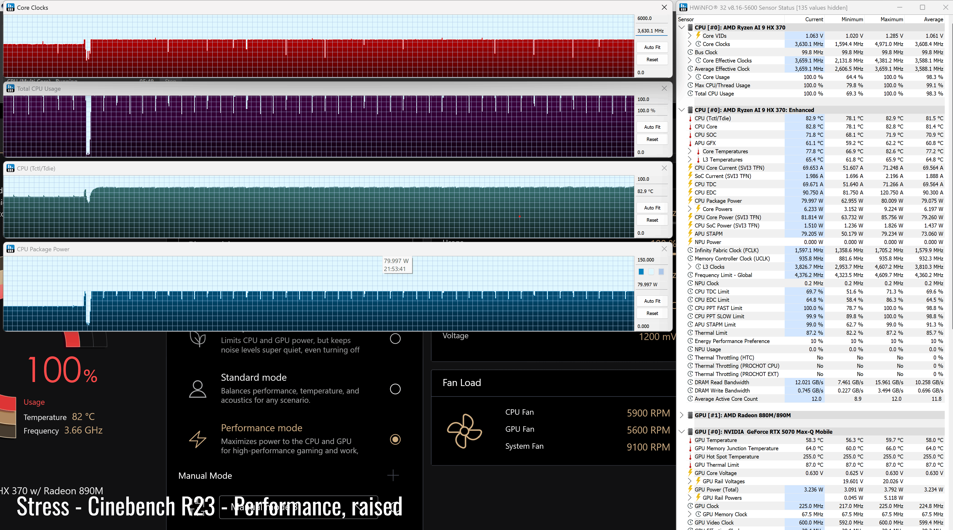Click light blue right swatch in Package Power graph
The width and height of the screenshot is (953, 530).
(661, 272)
